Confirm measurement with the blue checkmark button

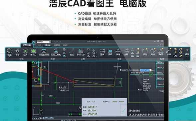click(123, 110)
